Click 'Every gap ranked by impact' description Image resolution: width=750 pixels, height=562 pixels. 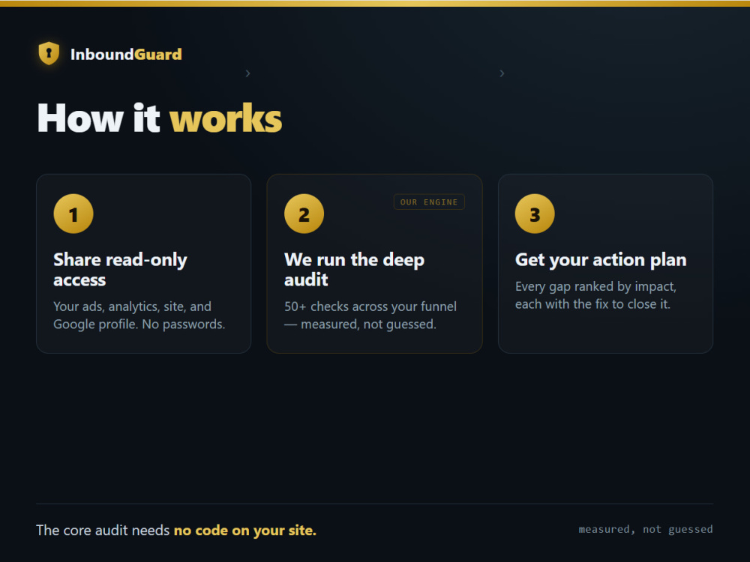coord(595,295)
